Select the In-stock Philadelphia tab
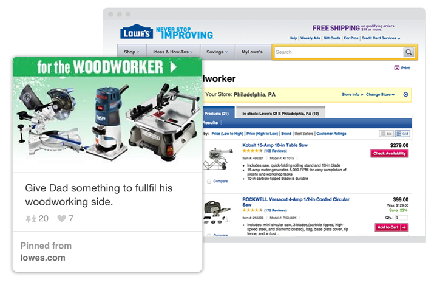Viewport: 437px width, 285px height. tap(280, 113)
